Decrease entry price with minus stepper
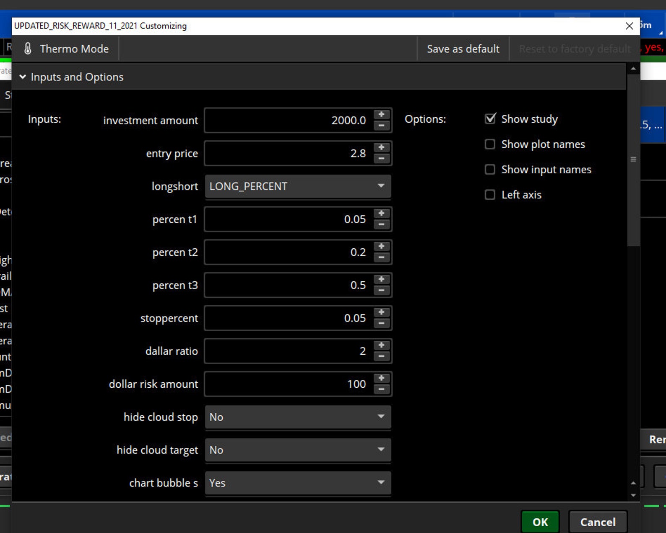The image size is (666, 533). click(381, 159)
